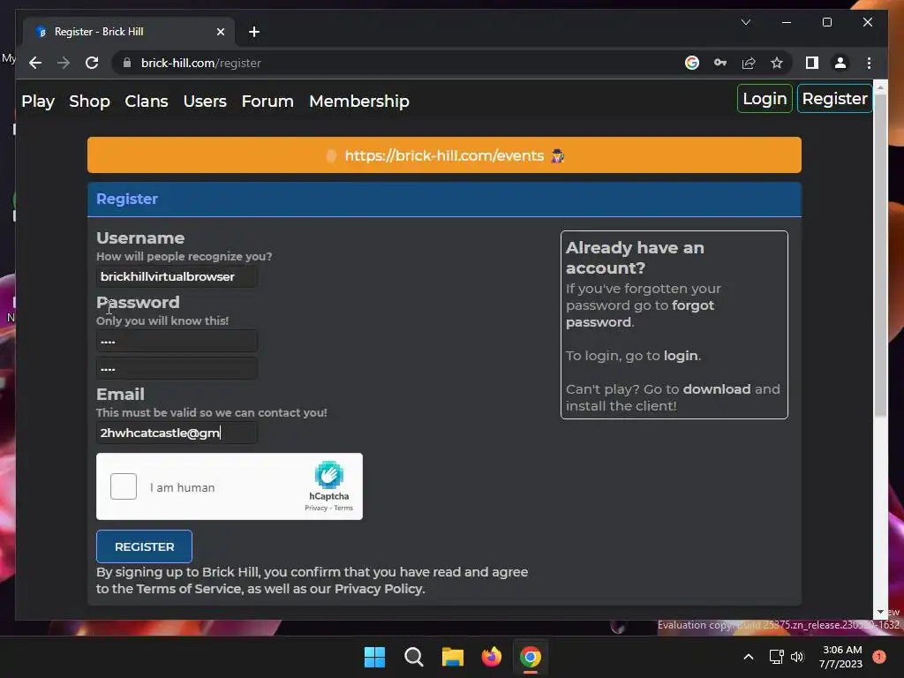Open File Explorer from taskbar
Image resolution: width=904 pixels, height=678 pixels.
(453, 657)
